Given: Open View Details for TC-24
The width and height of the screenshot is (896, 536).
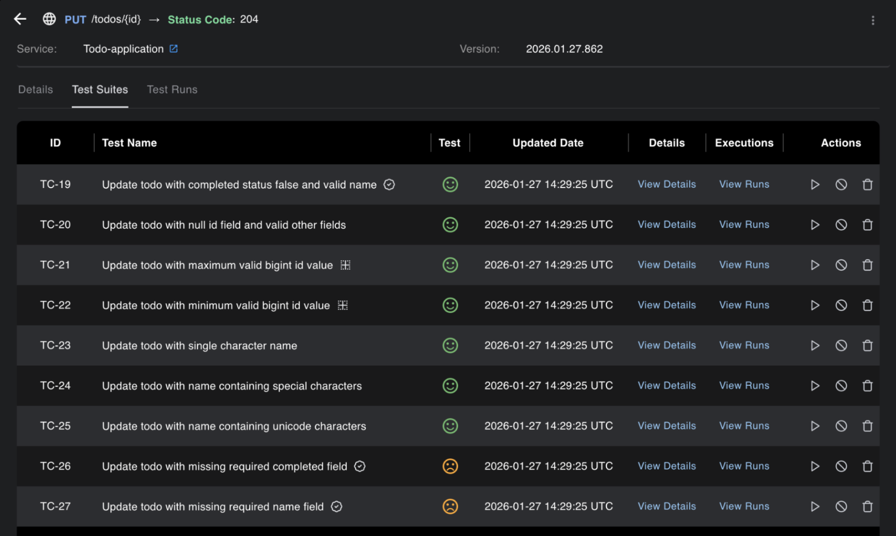Looking at the screenshot, I should pos(667,386).
